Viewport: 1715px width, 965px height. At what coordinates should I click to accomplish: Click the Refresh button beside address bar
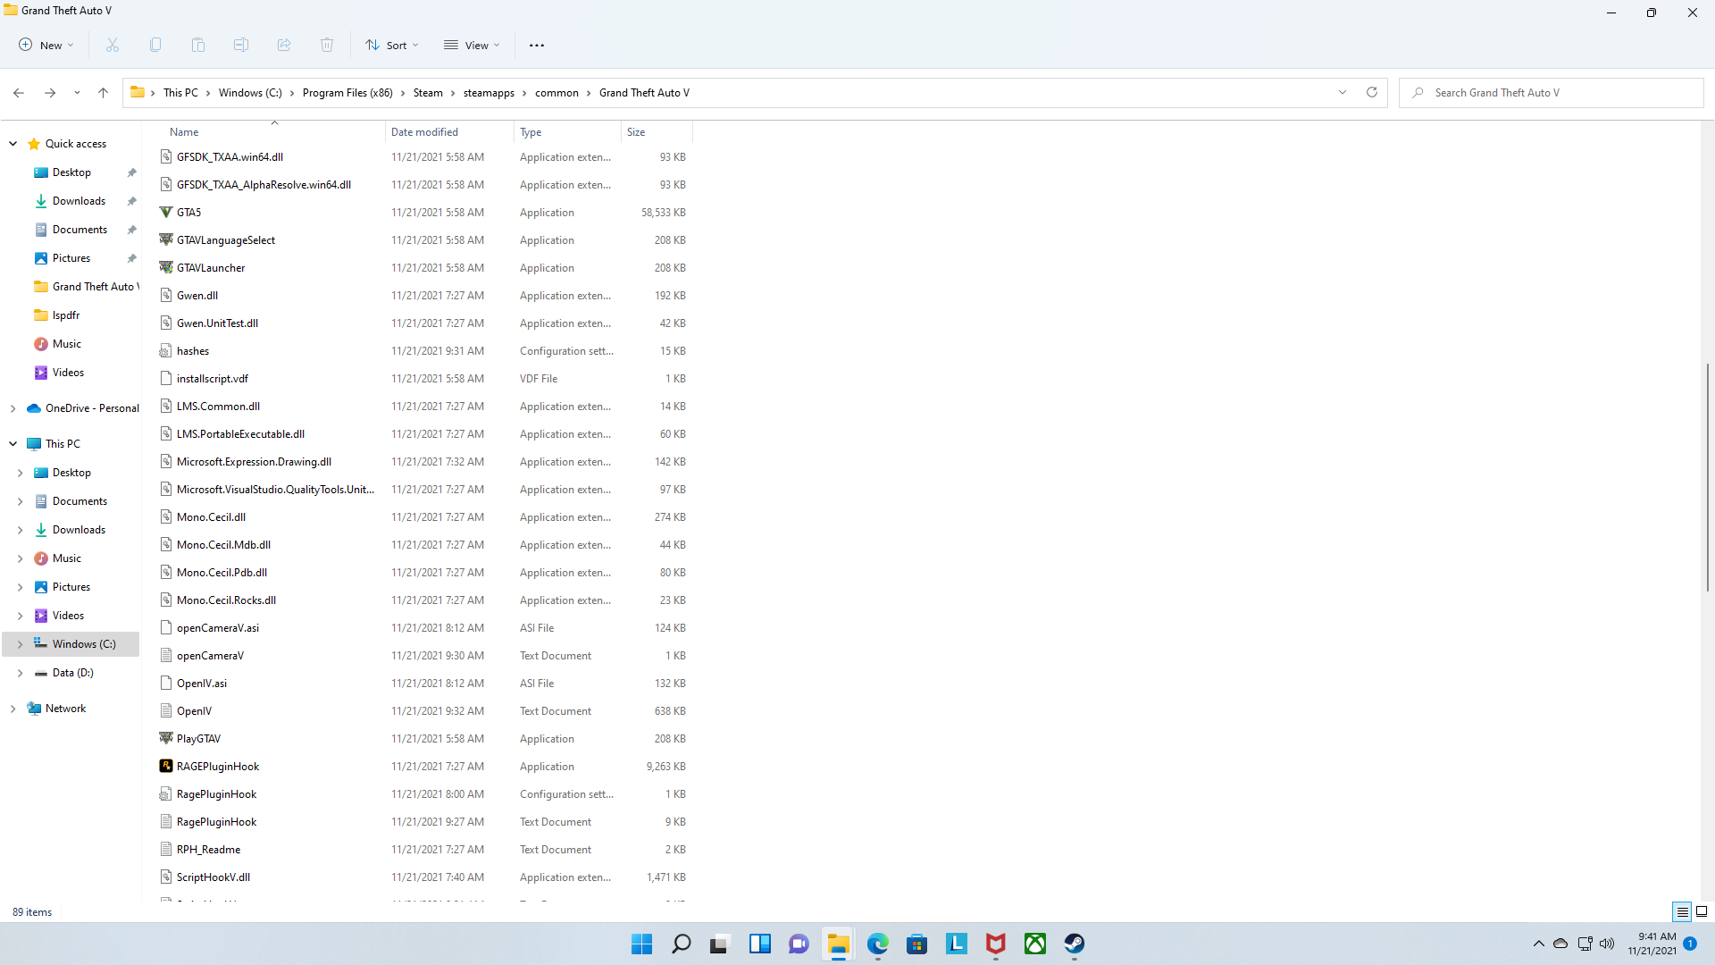point(1372,92)
